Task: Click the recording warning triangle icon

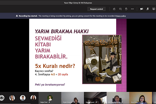Action: click(17, 16)
